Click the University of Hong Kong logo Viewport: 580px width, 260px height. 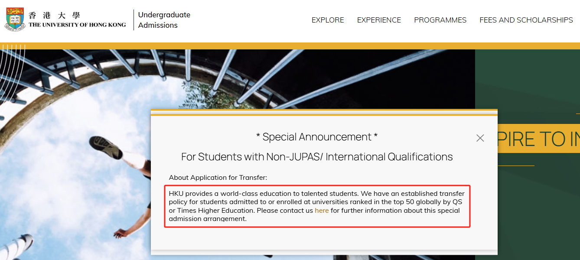(x=65, y=20)
